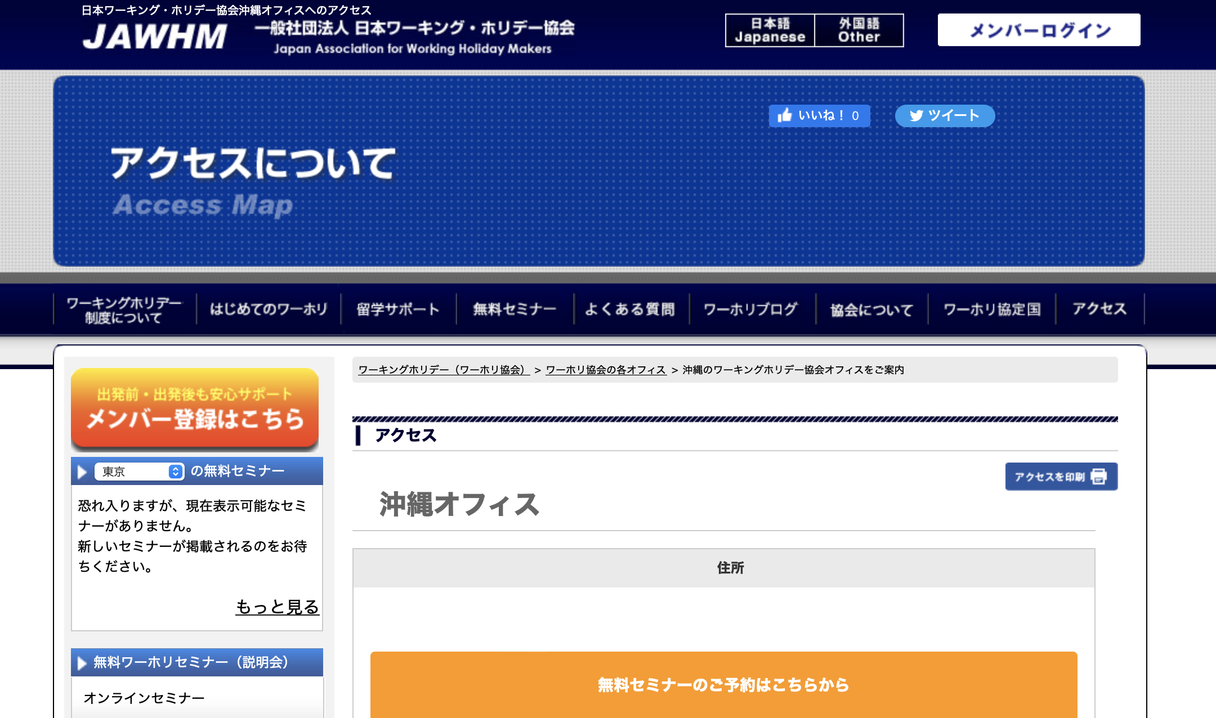Open the メンバーログイン page
Screen dimensions: 1216x718
(x=1039, y=30)
